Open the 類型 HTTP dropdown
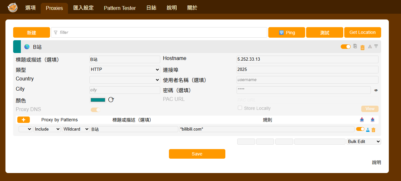 point(125,69)
